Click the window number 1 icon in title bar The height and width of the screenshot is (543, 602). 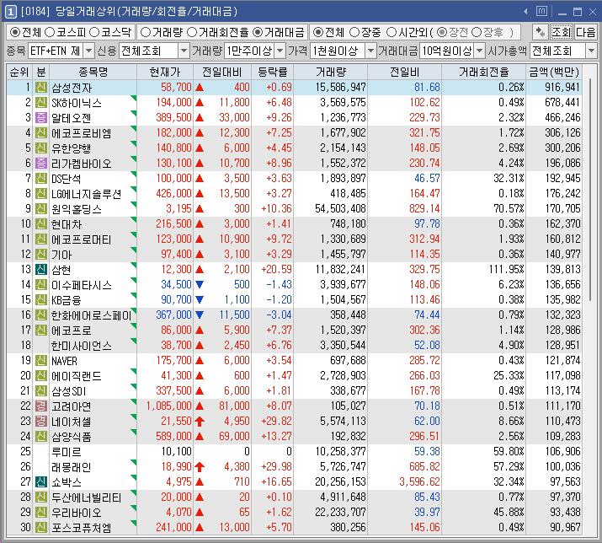pos(10,12)
